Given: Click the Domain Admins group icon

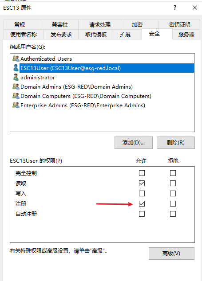Looking at the screenshot, I should click(x=16, y=86).
